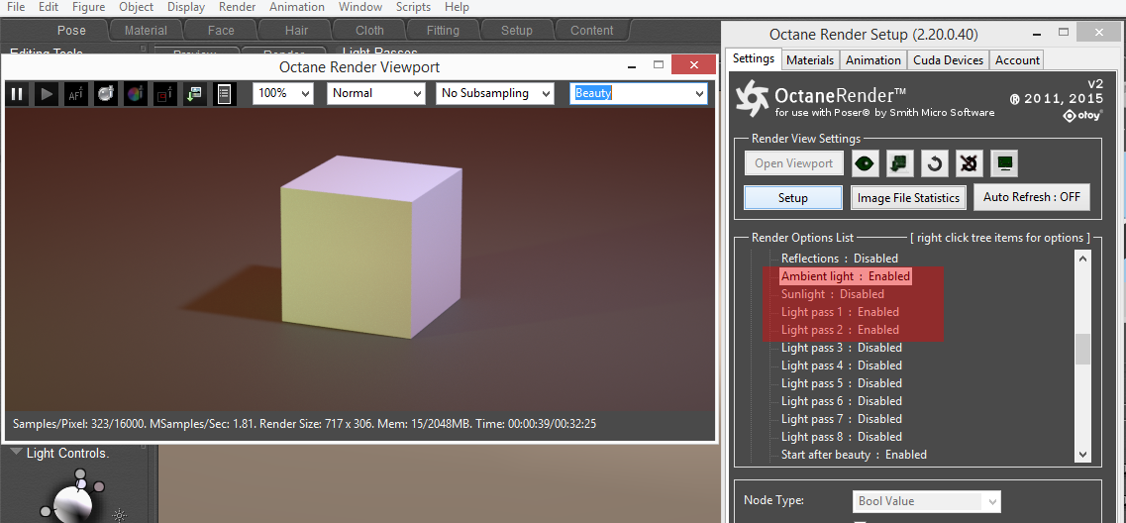The height and width of the screenshot is (523, 1126).
Task: Switch to the Setup room tab
Action: (x=516, y=30)
